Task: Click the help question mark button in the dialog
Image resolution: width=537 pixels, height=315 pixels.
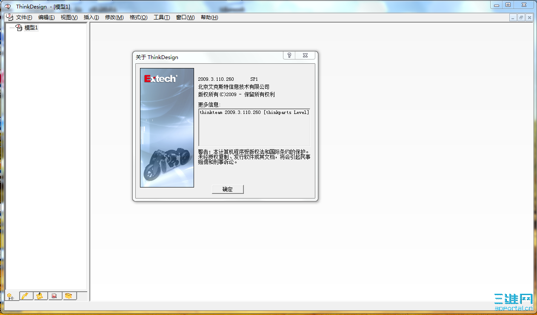Action: 289,55
